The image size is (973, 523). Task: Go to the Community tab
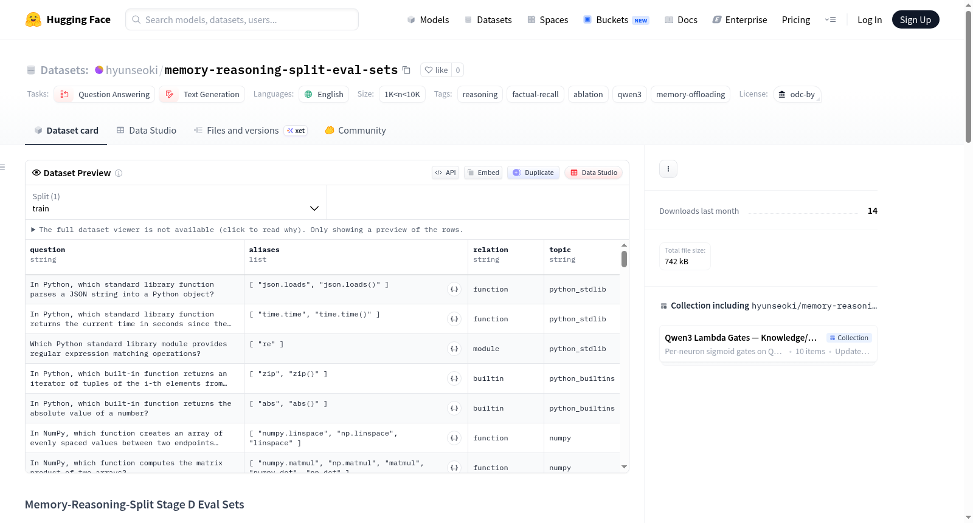coord(355,131)
